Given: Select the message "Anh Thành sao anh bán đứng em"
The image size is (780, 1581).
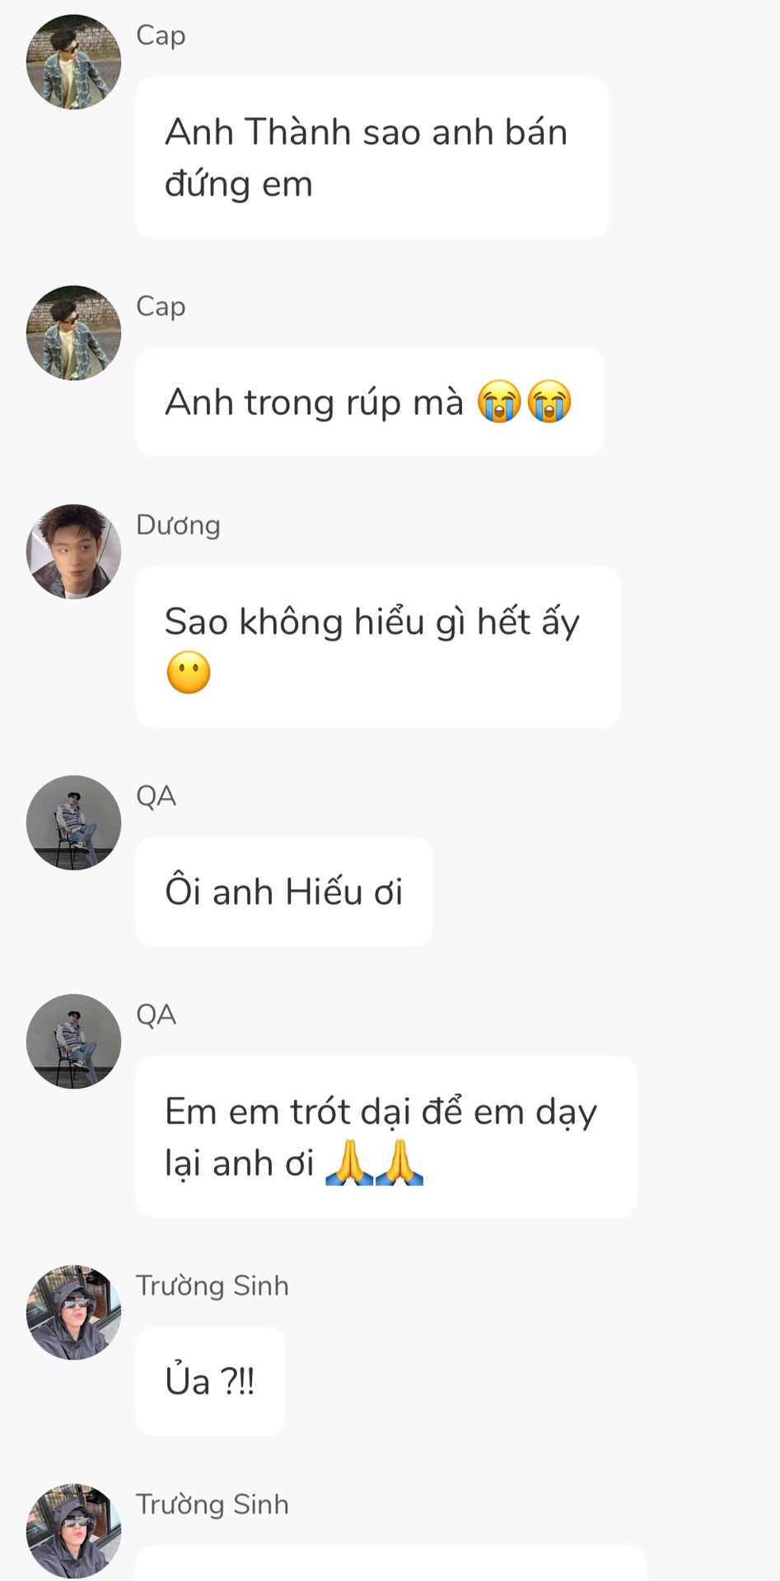Looking at the screenshot, I should (x=371, y=157).
